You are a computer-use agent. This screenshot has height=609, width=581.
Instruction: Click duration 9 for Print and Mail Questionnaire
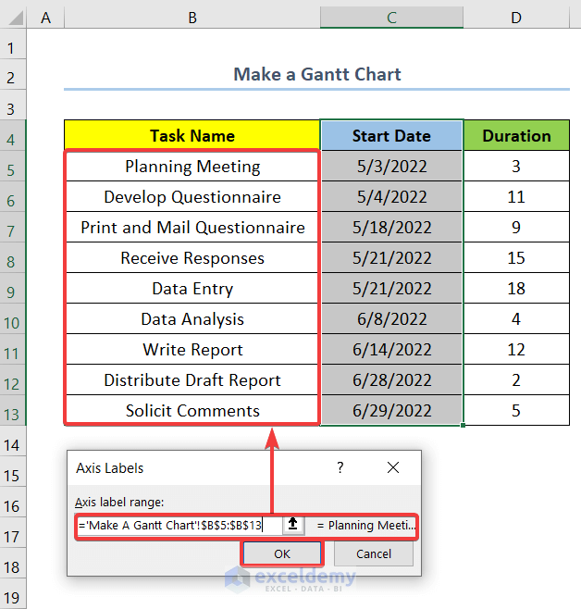point(516,227)
